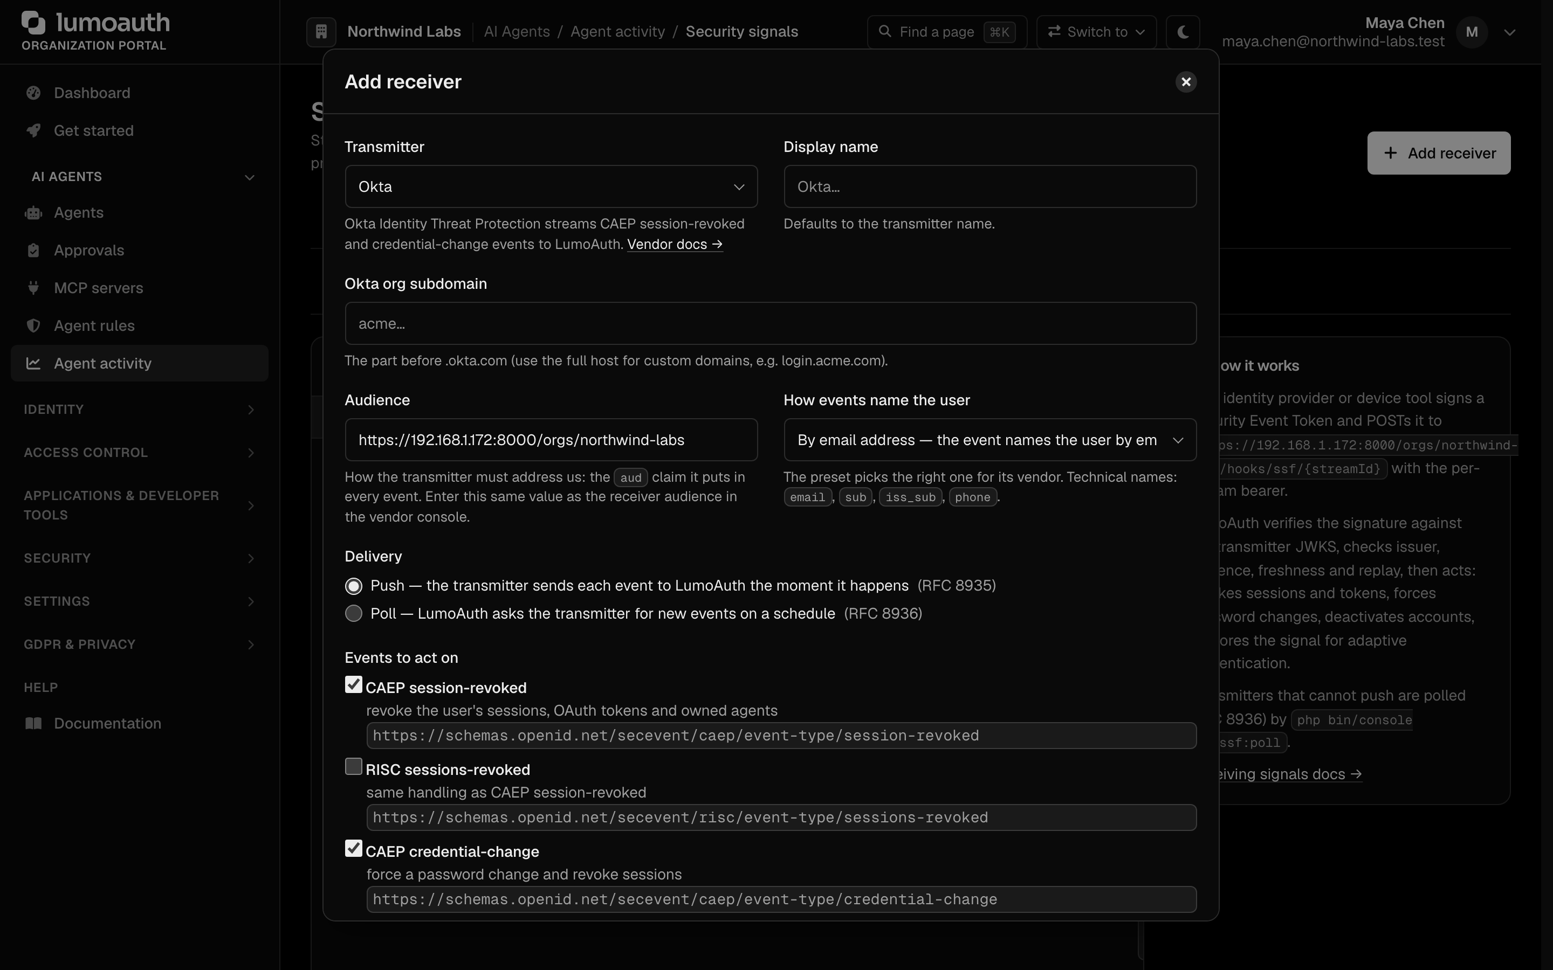The height and width of the screenshot is (970, 1553).
Task: Click the Get started rocket icon
Action: pyautogui.click(x=33, y=131)
